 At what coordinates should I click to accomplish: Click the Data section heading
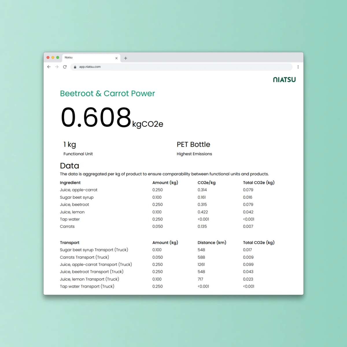pos(69,166)
